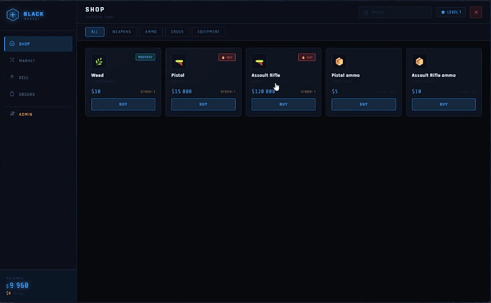Filter shop by Equipment
491x303 pixels.
208,31
